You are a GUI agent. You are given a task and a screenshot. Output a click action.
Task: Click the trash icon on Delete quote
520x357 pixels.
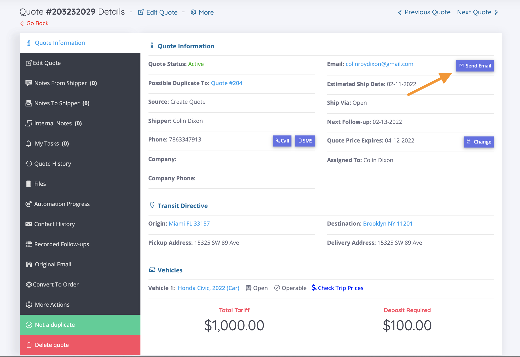click(x=29, y=345)
